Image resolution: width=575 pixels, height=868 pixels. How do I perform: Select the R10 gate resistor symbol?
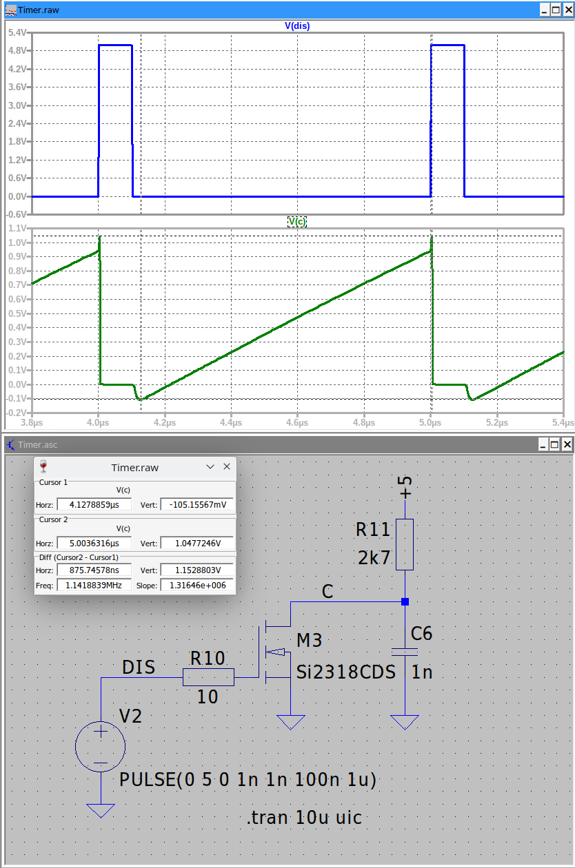[208, 678]
